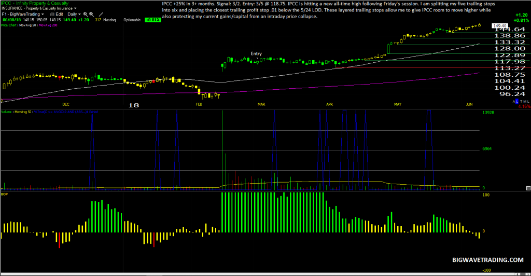Click the bar chart icon beside Edit
531x276 pixels.
tap(52, 14)
